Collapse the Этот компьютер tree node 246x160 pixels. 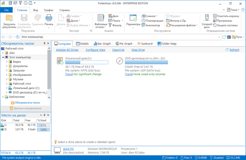point(3,57)
